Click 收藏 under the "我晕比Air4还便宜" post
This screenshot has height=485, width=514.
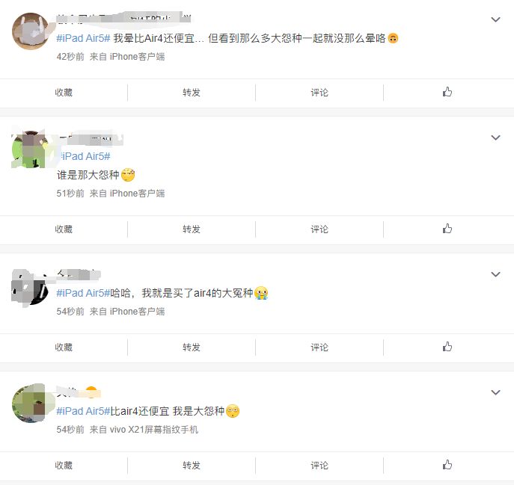click(64, 93)
